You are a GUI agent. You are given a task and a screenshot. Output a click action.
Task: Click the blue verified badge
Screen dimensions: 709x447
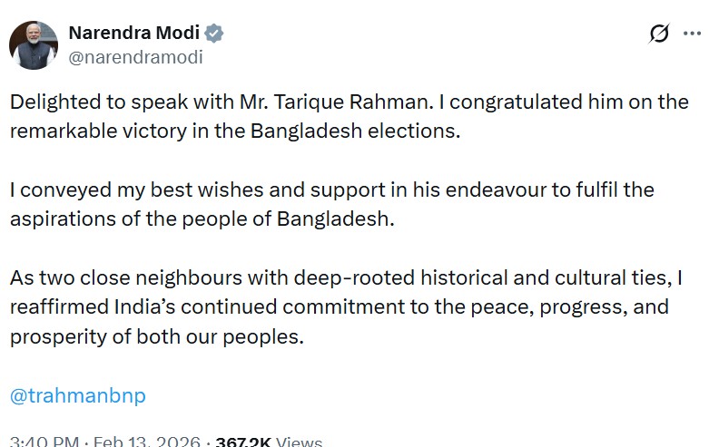(214, 34)
